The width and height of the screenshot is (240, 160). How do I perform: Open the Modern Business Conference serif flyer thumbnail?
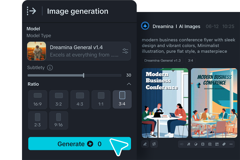(165, 103)
